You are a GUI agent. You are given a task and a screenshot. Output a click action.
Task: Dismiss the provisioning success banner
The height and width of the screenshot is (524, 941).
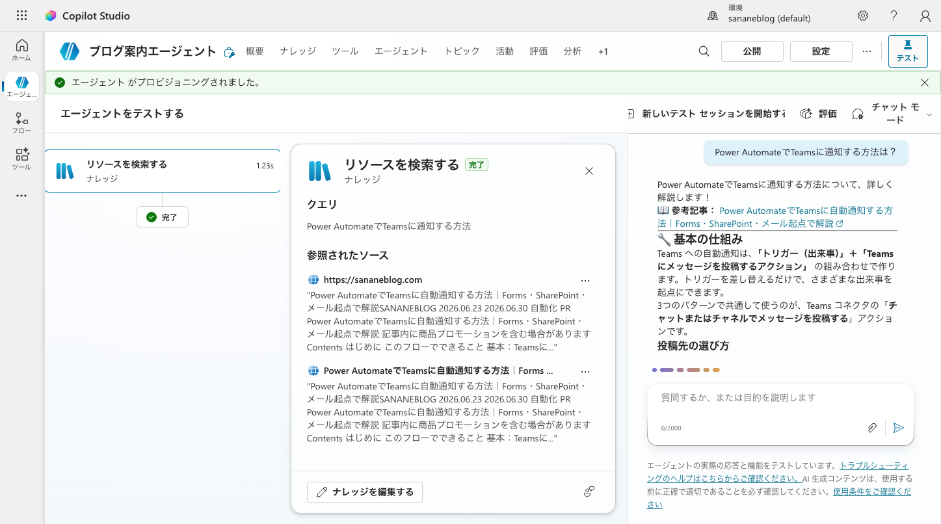925,83
